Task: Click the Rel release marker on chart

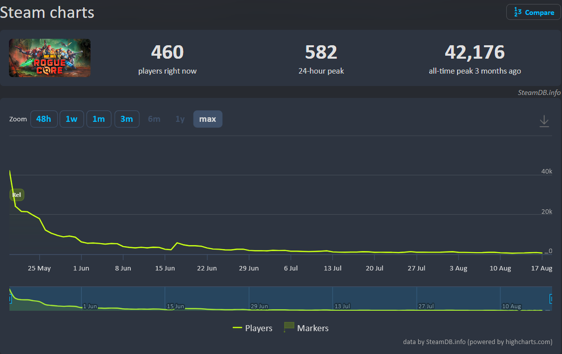Action: (17, 195)
